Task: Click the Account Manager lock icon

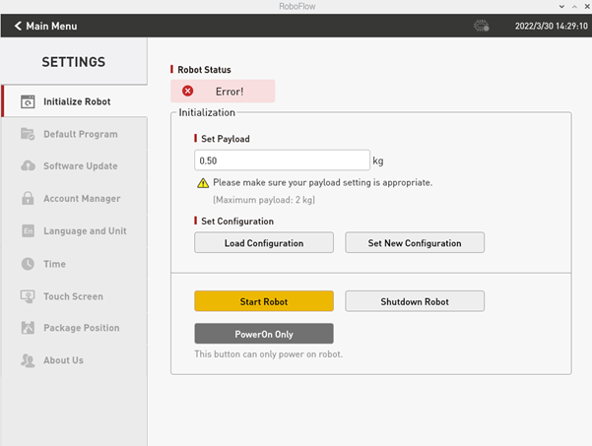Action: 28,198
